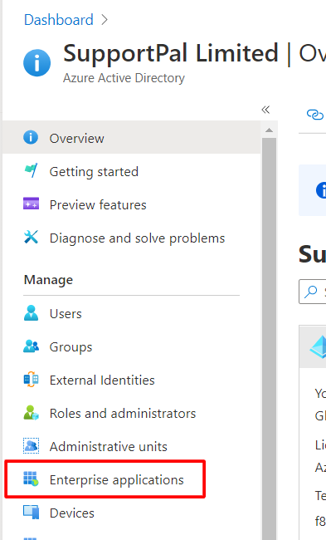
Task: Click the Enterprise applications grid icon
Action: [x=31, y=479]
